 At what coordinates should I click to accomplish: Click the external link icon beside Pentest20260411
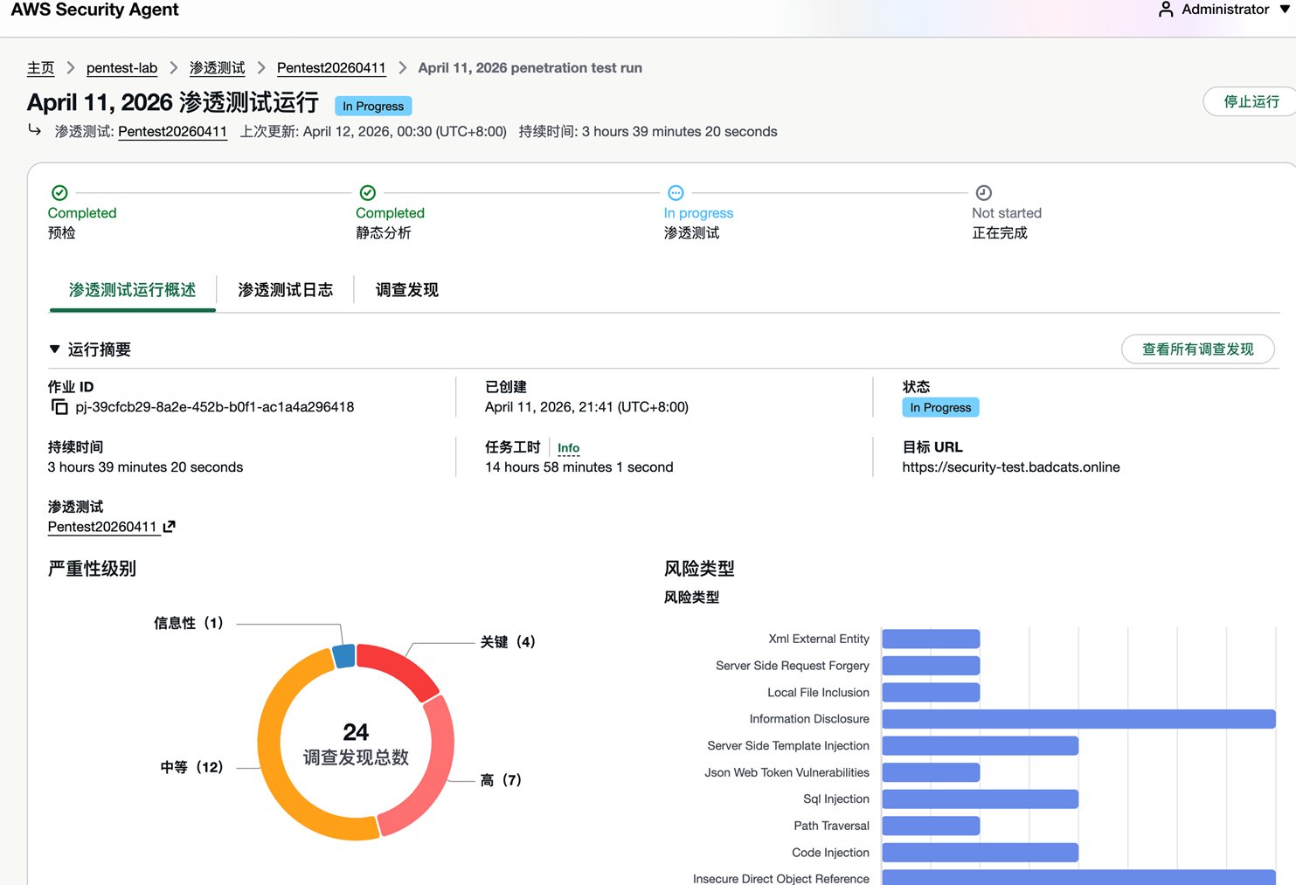[x=170, y=527]
